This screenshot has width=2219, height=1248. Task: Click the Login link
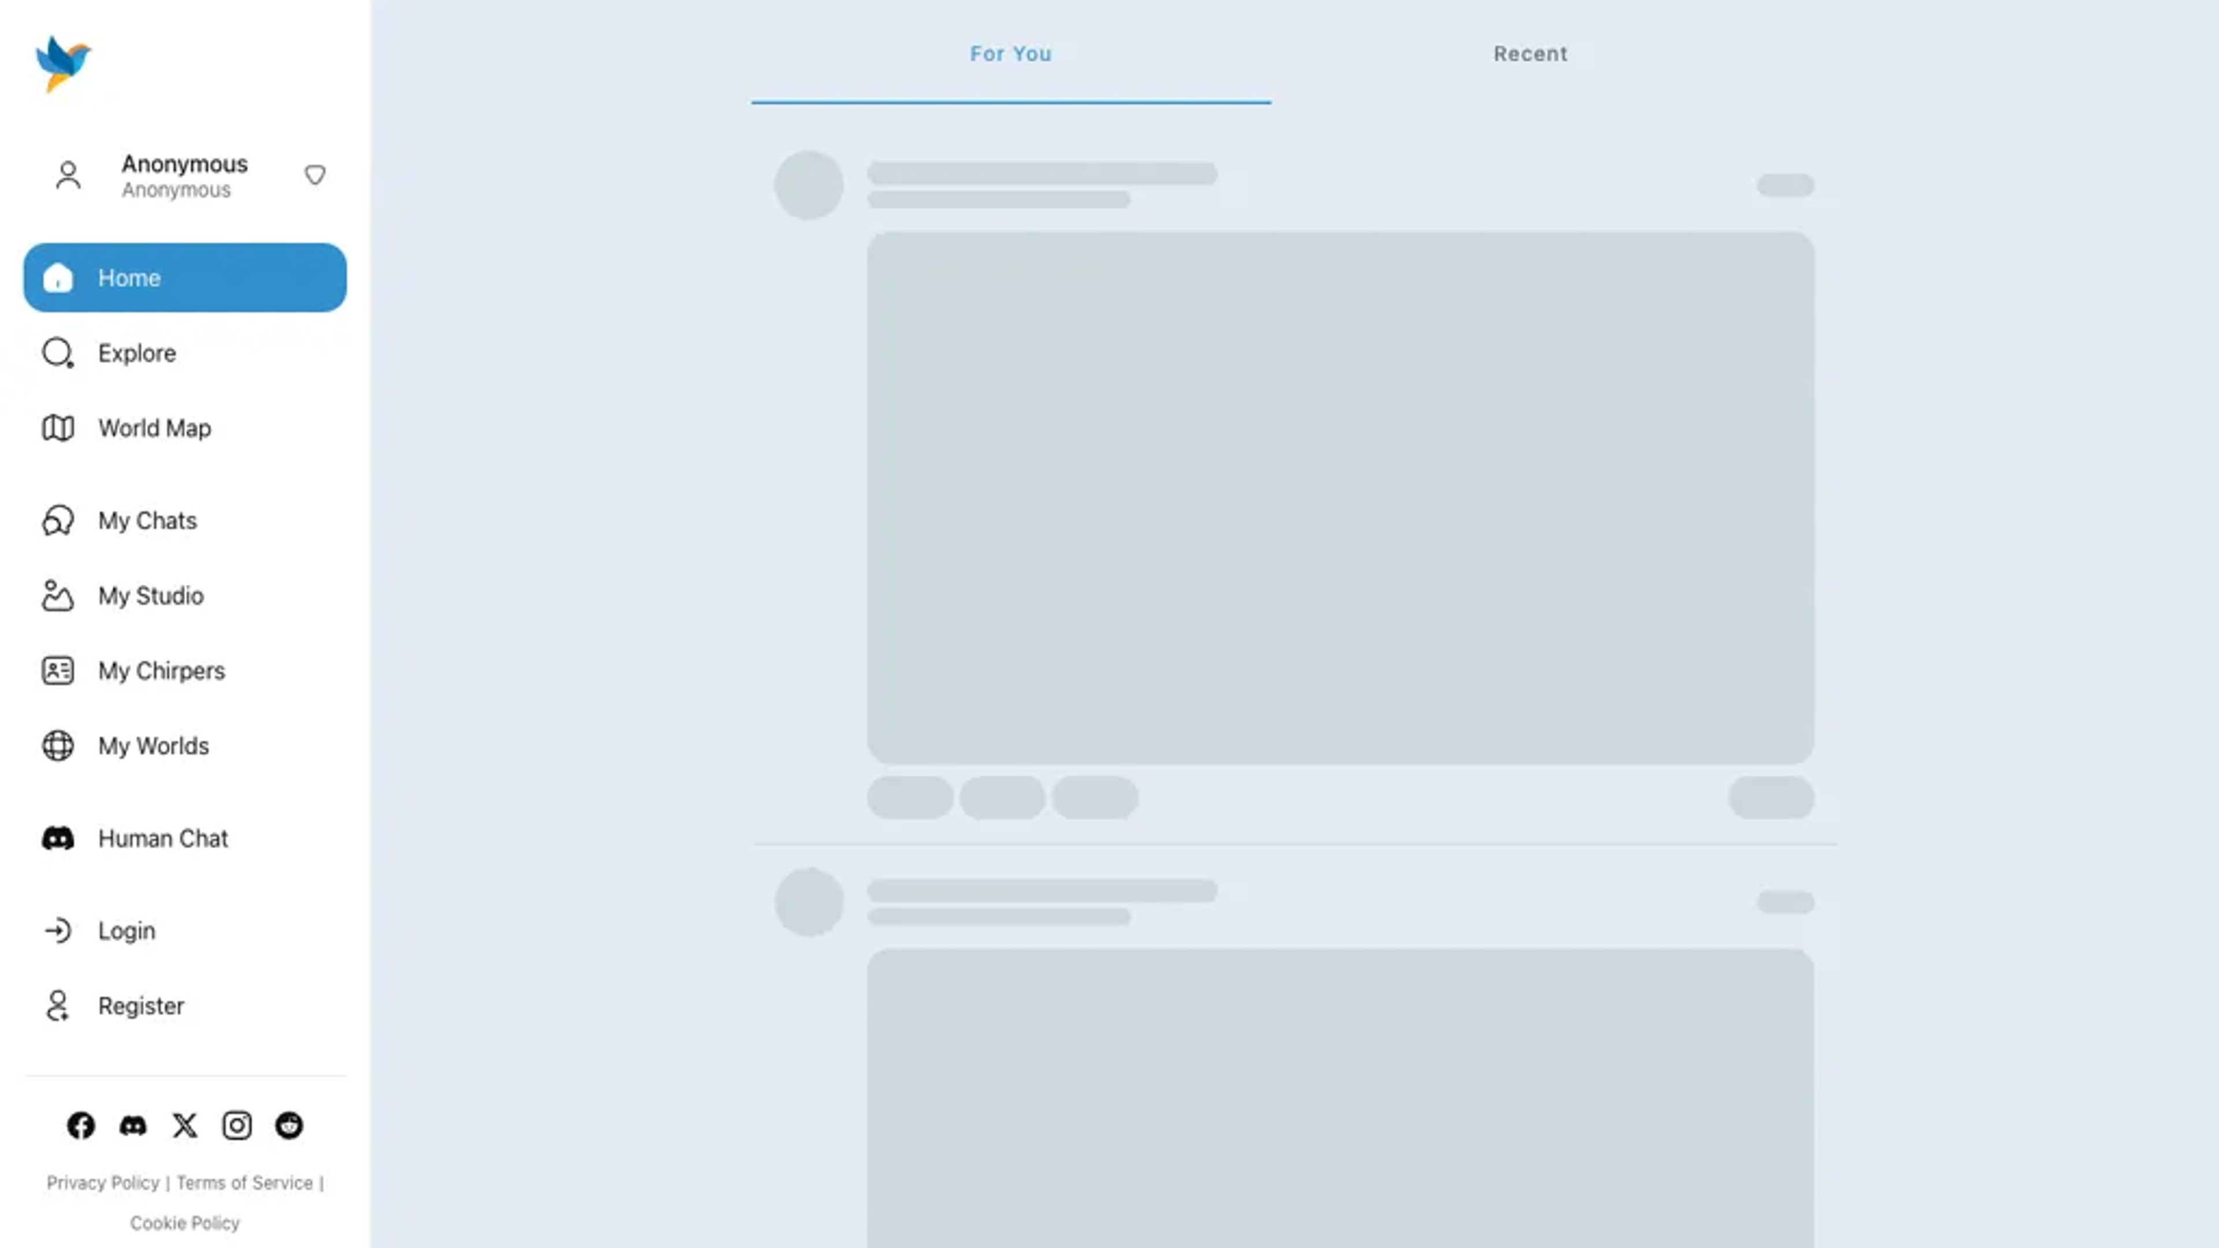pyautogui.click(x=127, y=930)
